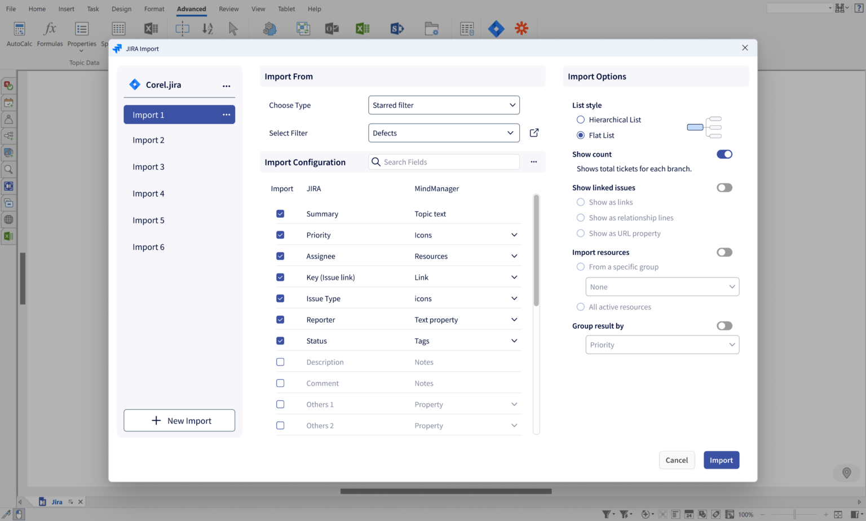Select the Flat List radio button

point(581,135)
